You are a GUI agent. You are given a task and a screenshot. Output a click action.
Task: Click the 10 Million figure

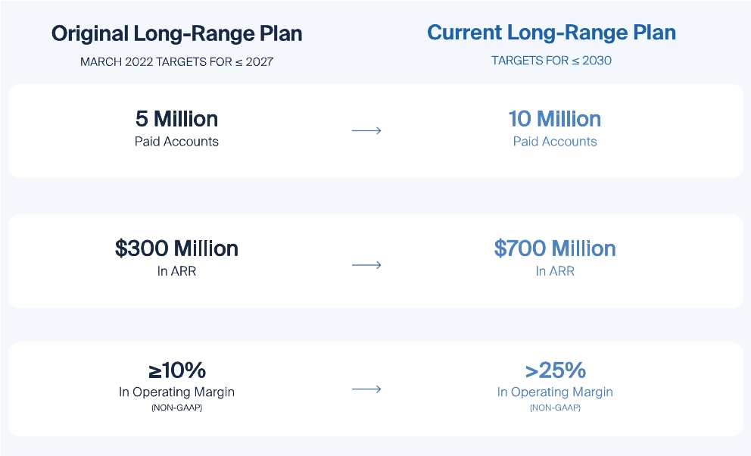[x=555, y=119]
